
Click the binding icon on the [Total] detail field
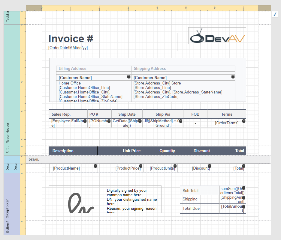tap(243, 165)
